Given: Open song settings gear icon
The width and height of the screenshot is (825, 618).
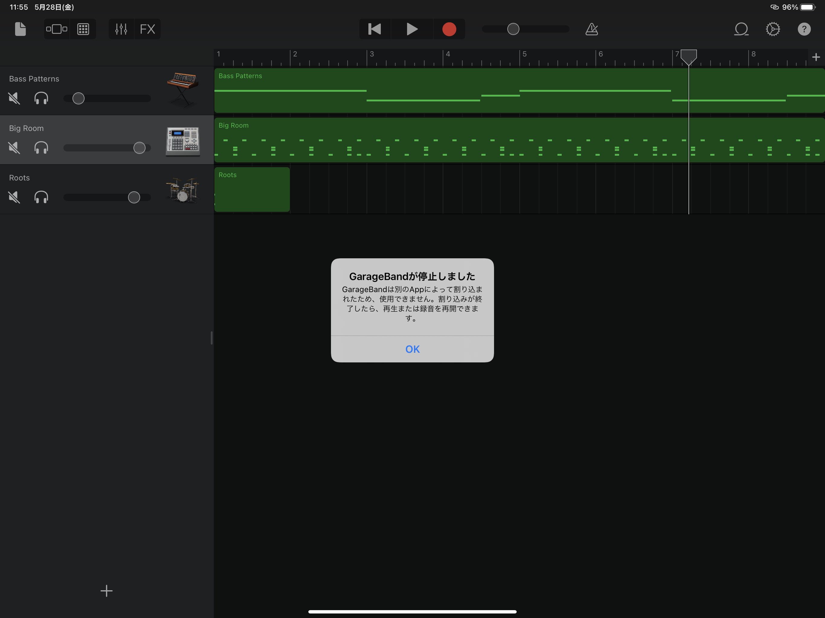Looking at the screenshot, I should click(773, 29).
